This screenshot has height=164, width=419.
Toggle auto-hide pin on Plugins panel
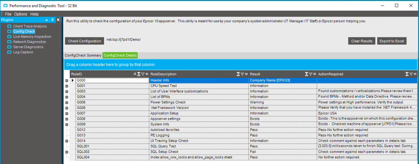[x=52, y=20]
